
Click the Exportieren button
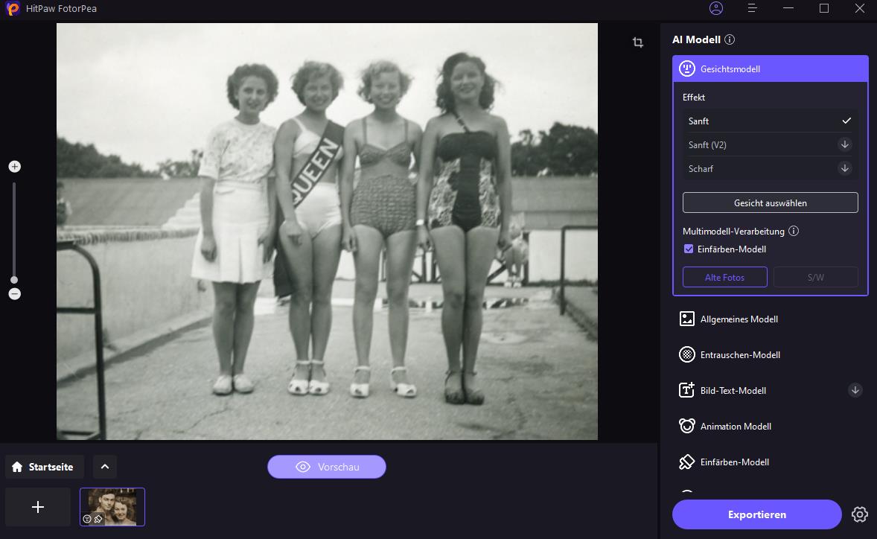756,514
